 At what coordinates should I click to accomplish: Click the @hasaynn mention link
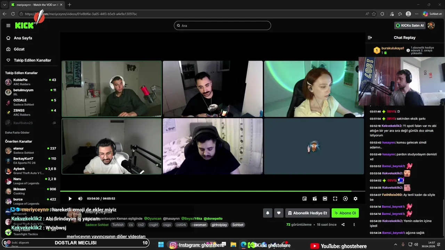point(171,218)
